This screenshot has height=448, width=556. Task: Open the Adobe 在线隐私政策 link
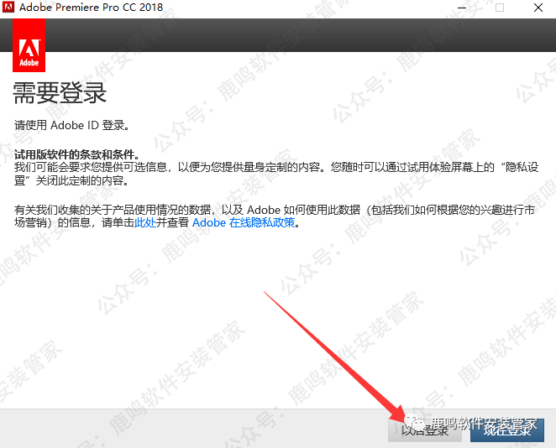tap(244, 223)
